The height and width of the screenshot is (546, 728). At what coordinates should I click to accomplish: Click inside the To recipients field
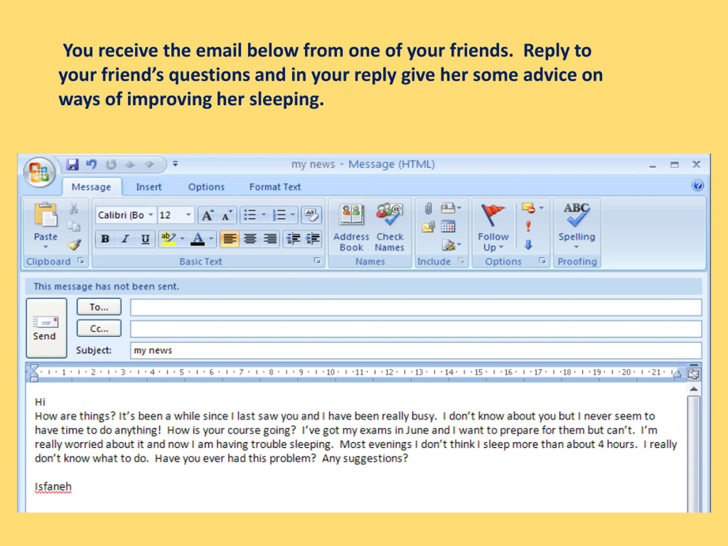point(416,307)
